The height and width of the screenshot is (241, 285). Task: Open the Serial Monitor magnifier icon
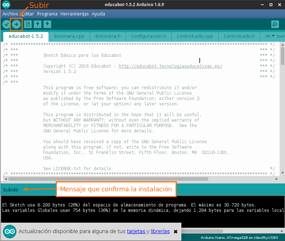coord(275,24)
